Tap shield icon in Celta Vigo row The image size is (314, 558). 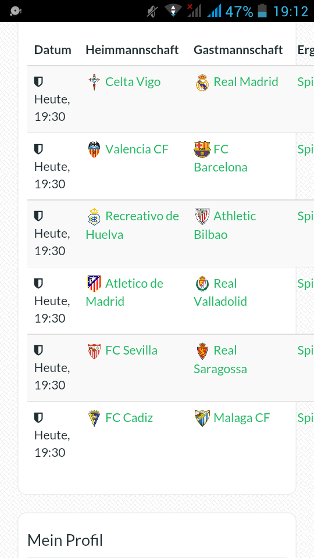pos(38,82)
